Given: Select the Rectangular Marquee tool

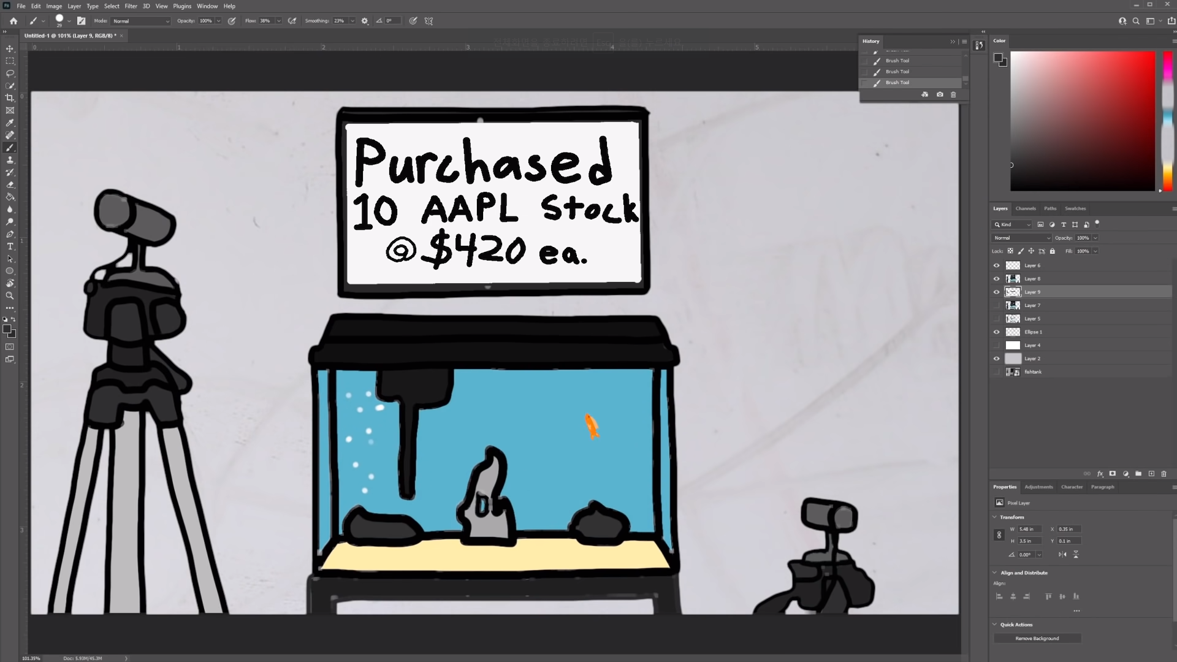Looking at the screenshot, I should coord(10,61).
